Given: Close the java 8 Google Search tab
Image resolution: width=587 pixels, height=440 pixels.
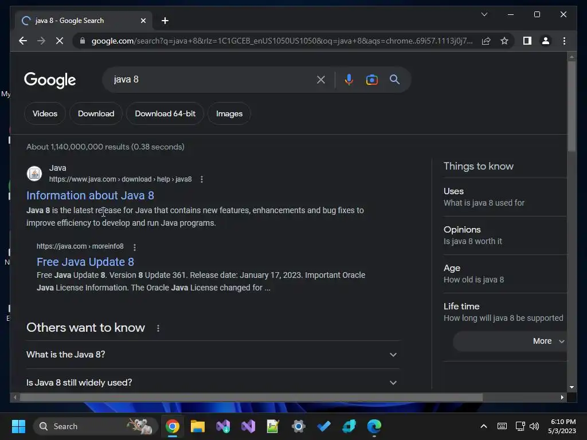Looking at the screenshot, I should 143,21.
